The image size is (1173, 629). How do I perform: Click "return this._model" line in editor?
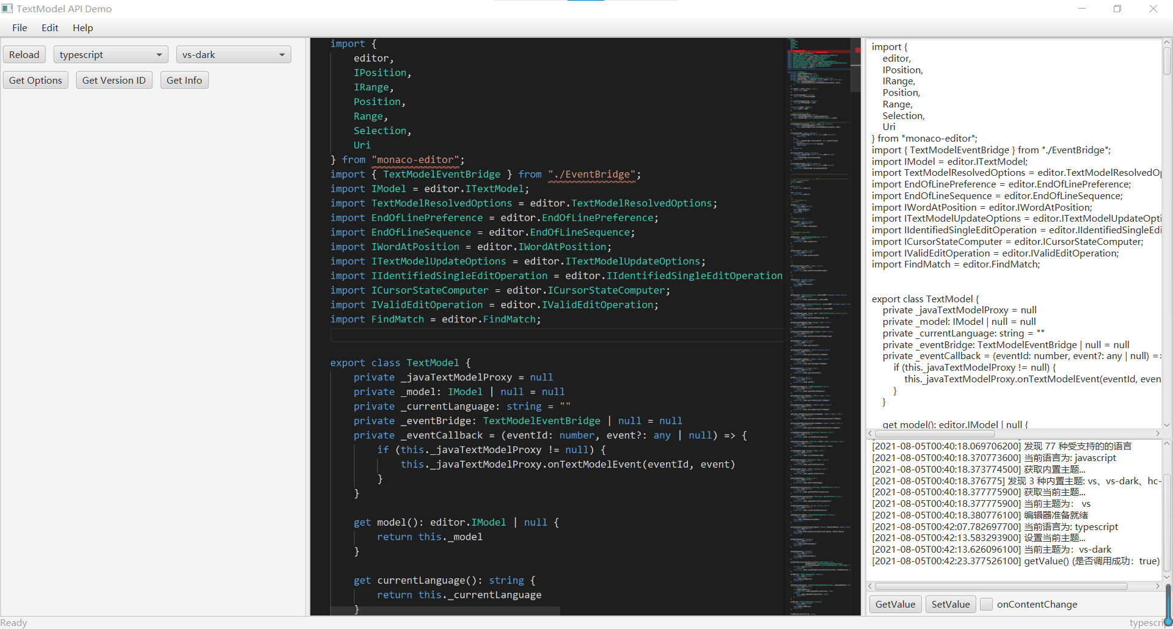tap(429, 537)
